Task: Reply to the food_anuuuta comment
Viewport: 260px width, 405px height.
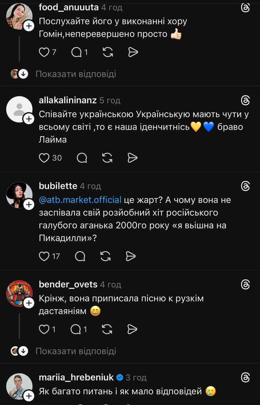Action: (x=77, y=52)
